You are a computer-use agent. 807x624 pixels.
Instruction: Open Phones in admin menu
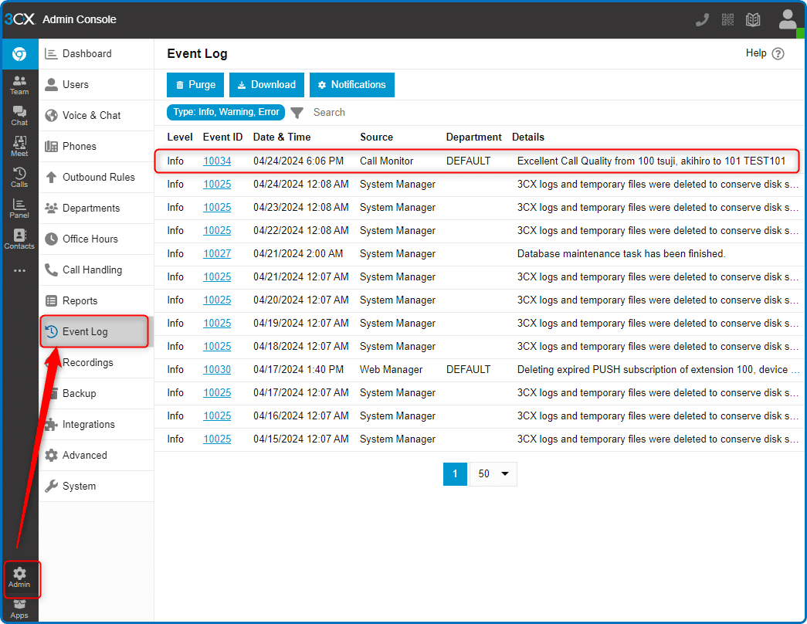[x=97, y=146]
